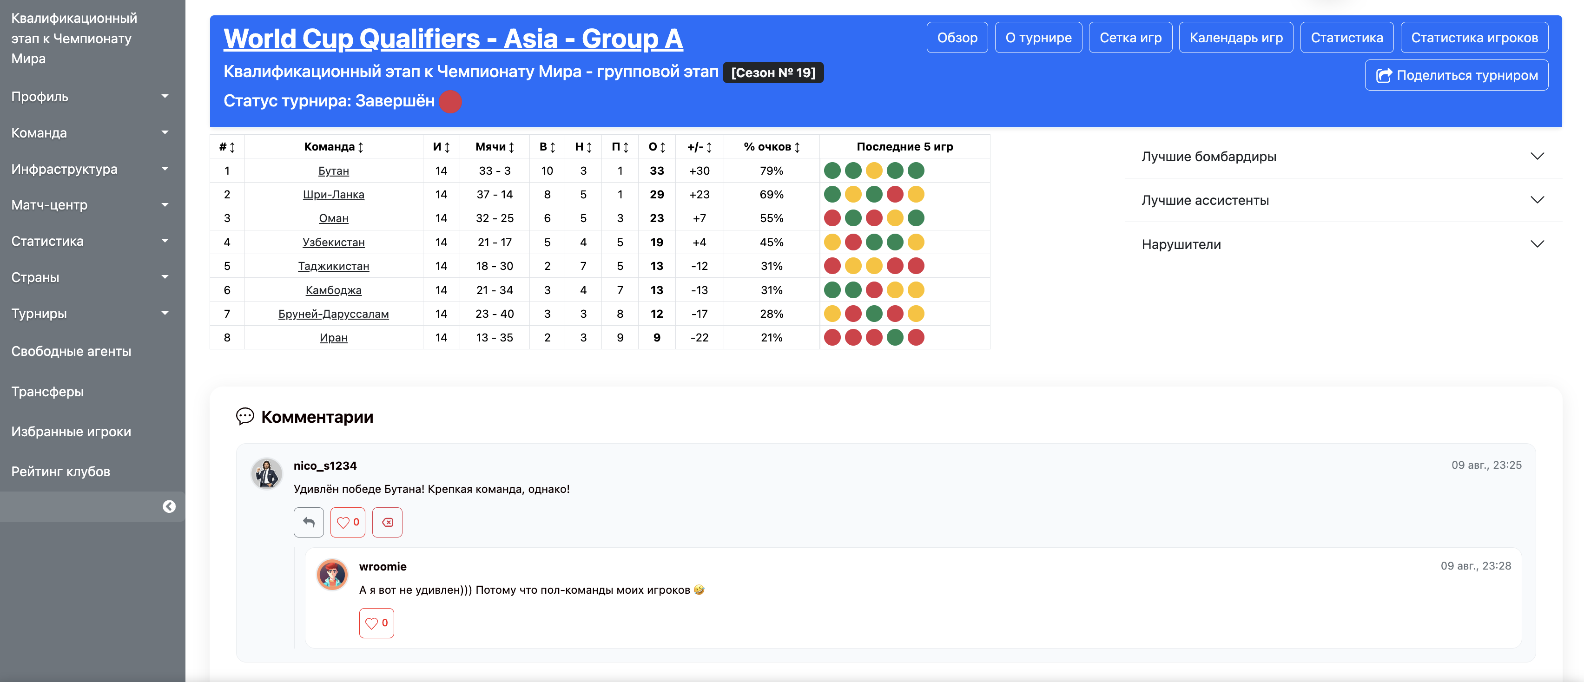Like nico_s1234's comment with heart button
This screenshot has width=1584, height=682.
(x=347, y=522)
